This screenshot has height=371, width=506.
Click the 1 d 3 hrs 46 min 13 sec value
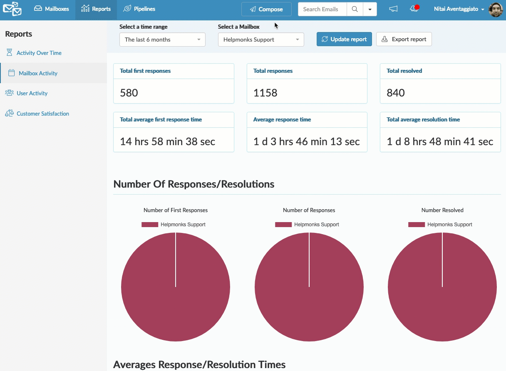[x=307, y=141]
